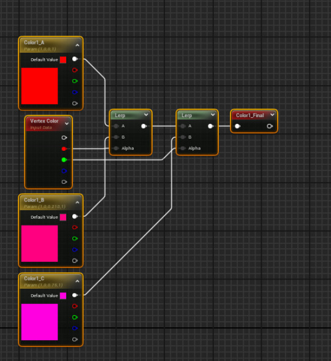Click the RGB output pin of Color1_C
This screenshot has width=331, height=361.
[x=75, y=295]
